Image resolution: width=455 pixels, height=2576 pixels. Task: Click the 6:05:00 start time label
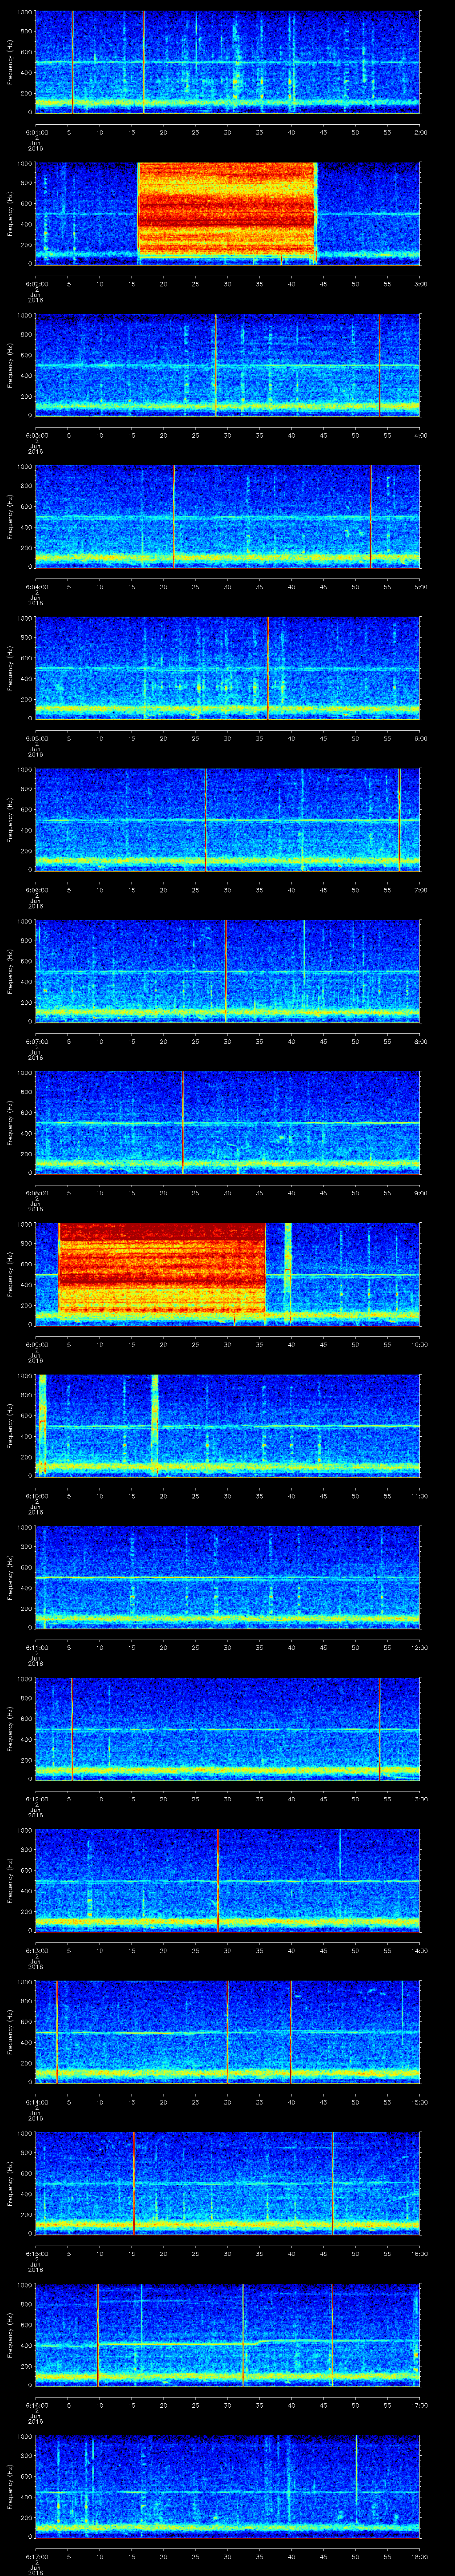pyautogui.click(x=37, y=739)
